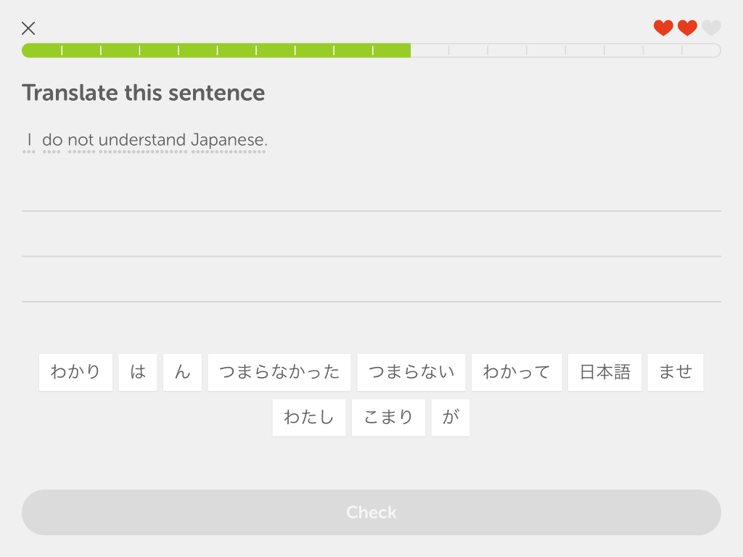This screenshot has height=557, width=743.
Task: Pick the わかって word tile
Action: 517,372
